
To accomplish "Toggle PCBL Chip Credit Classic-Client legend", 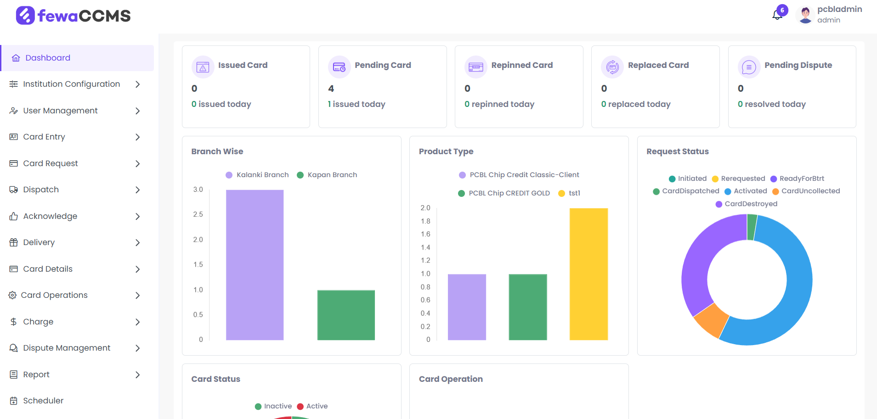I will click(x=519, y=175).
